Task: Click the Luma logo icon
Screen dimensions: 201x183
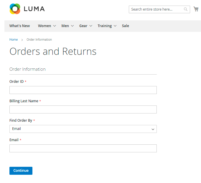Action: (15, 9)
